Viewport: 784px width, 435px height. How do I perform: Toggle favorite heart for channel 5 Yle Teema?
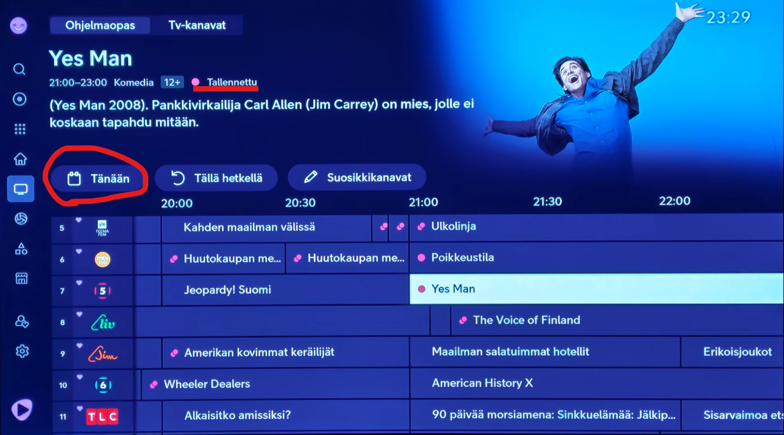click(x=79, y=220)
